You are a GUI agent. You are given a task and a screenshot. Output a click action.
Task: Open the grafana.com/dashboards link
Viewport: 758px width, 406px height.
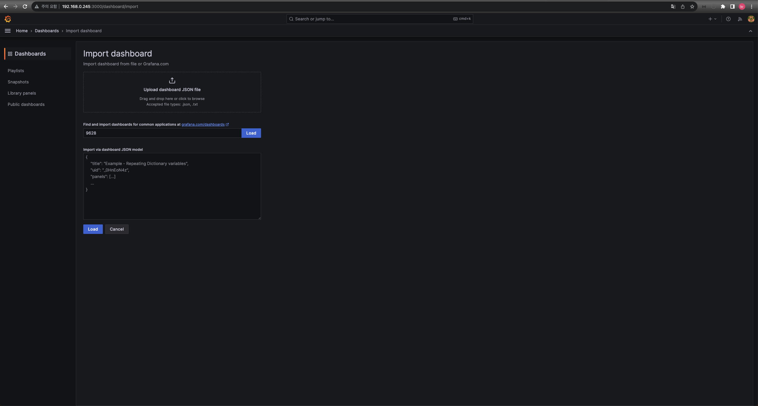204,124
